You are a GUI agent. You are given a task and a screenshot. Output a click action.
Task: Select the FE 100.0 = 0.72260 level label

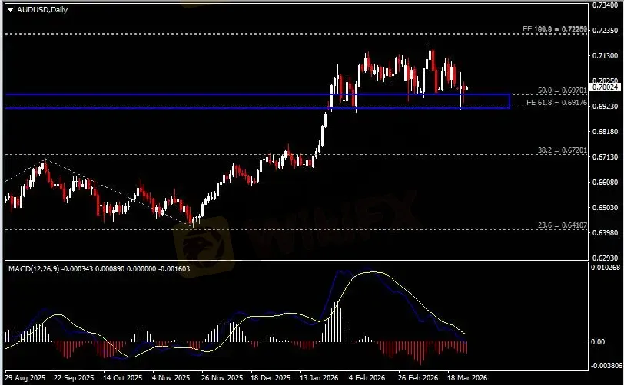pyautogui.click(x=554, y=29)
